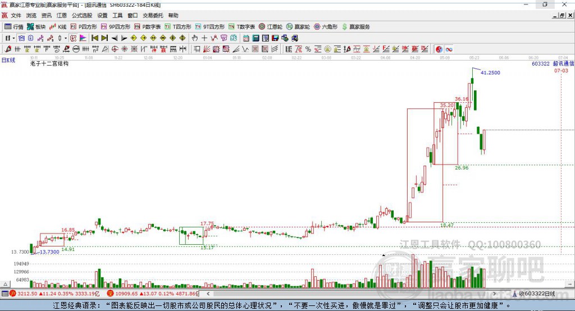Click Shanghai index 3212.50 status
This screenshot has height=311, width=575.
(x=56, y=294)
